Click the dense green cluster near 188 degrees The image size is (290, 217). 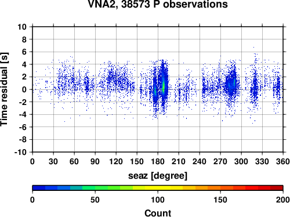(164, 86)
